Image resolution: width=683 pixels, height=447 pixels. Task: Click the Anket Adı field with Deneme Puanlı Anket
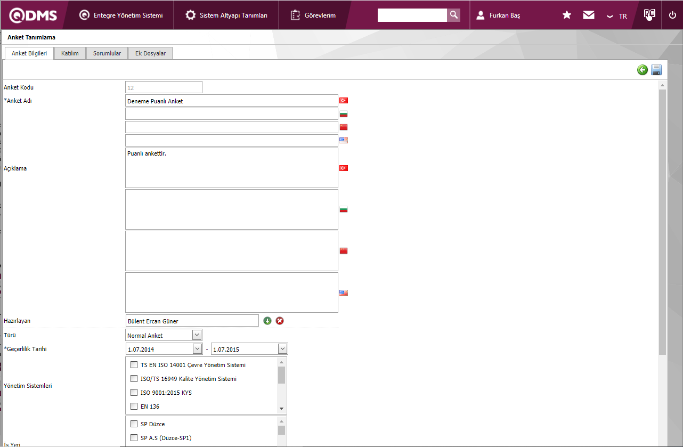232,100
